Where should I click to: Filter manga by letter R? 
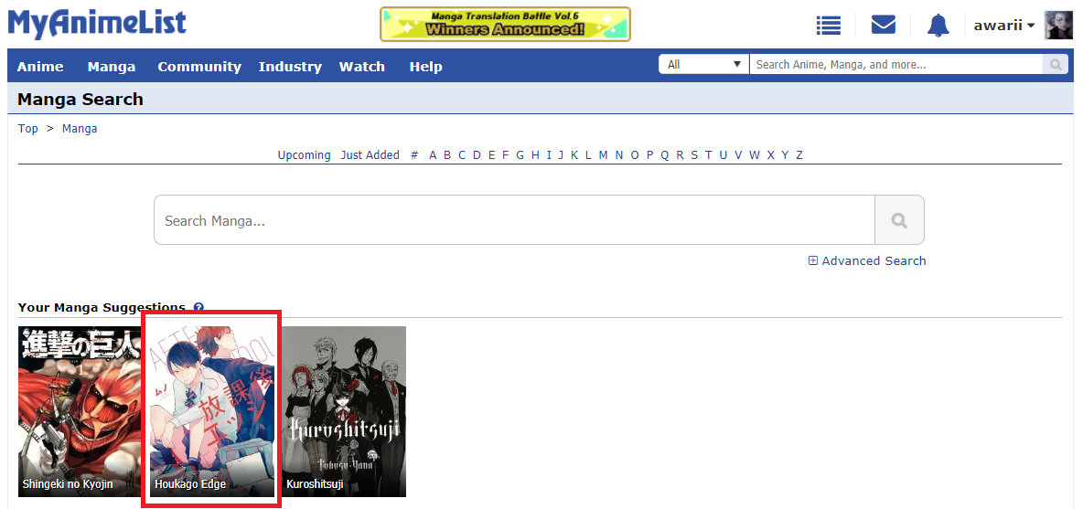tap(680, 155)
